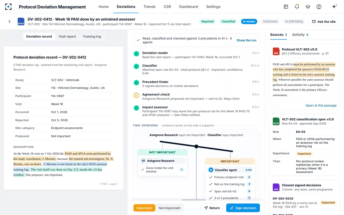Click the Ask the site button
The height and width of the screenshot is (215, 344).
pyautogui.click(x=324, y=21)
